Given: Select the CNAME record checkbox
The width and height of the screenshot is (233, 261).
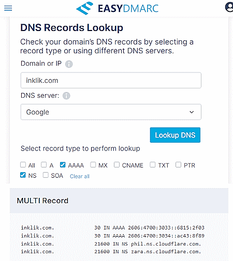Looking at the screenshot, I should [116, 165].
